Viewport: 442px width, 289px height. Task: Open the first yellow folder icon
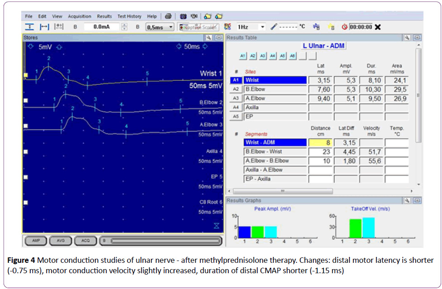[x=207, y=16]
